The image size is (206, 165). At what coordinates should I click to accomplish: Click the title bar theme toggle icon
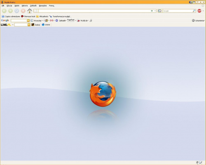pyautogui.click(x=191, y=2)
